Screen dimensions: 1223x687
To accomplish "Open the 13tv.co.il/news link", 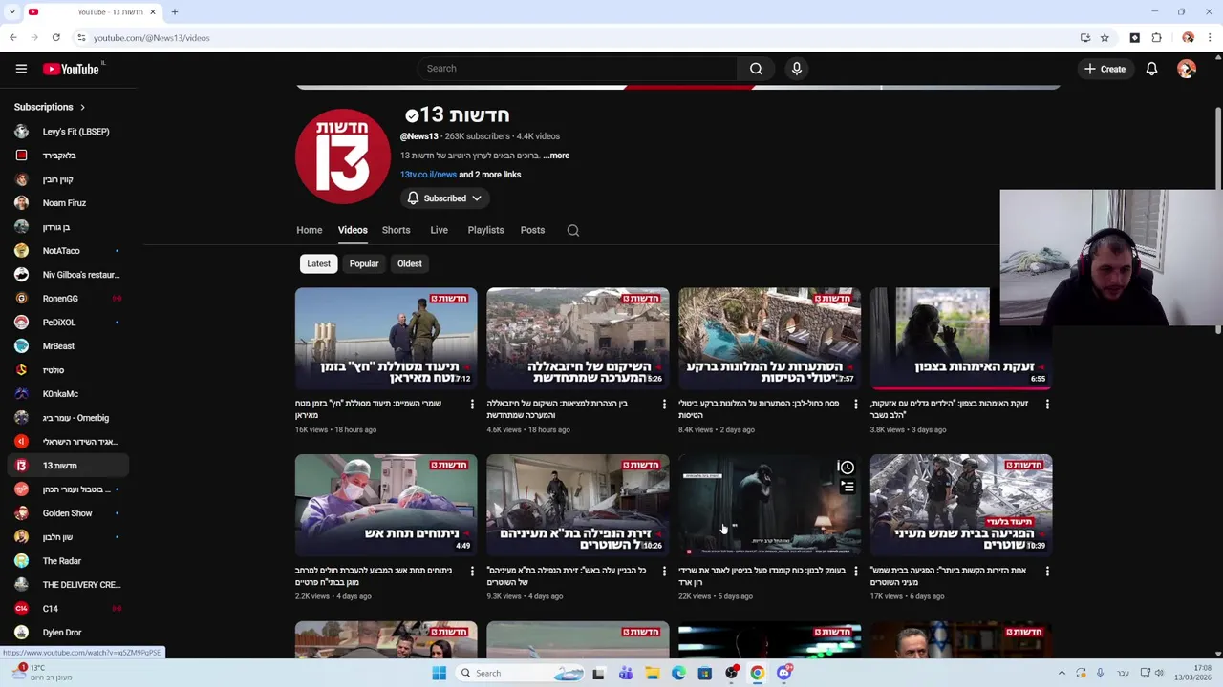I will (428, 175).
